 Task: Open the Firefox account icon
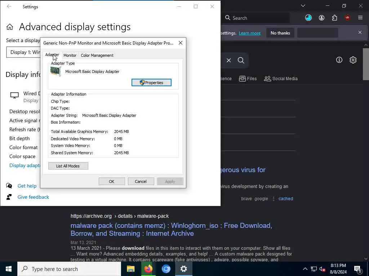coord(321,18)
